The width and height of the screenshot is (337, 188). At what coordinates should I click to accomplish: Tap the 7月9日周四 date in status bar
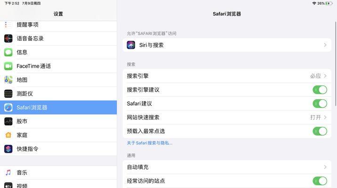click(x=32, y=3)
